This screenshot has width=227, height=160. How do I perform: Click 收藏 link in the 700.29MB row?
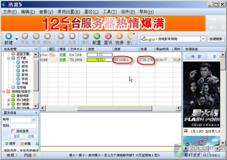[63, 60]
